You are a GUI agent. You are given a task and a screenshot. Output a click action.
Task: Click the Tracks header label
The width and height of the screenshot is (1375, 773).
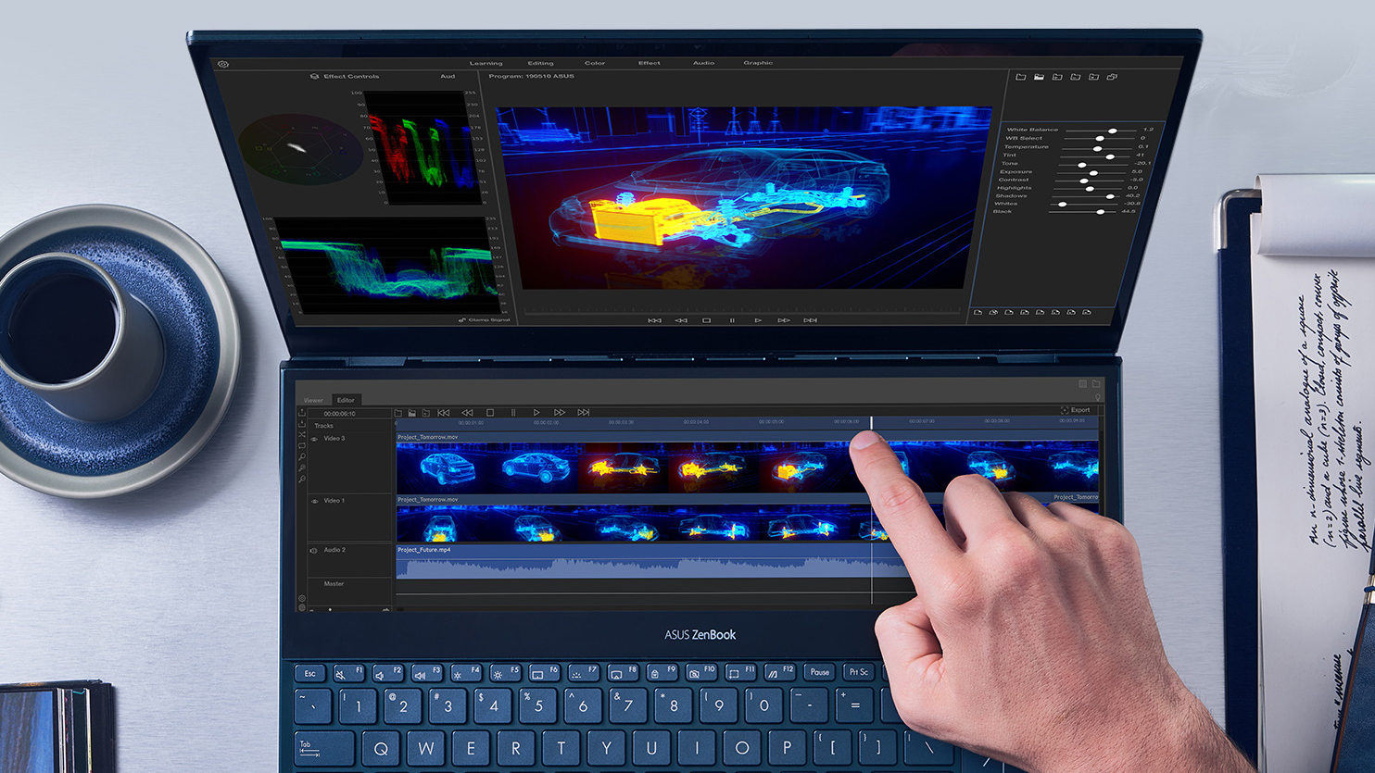(x=323, y=426)
